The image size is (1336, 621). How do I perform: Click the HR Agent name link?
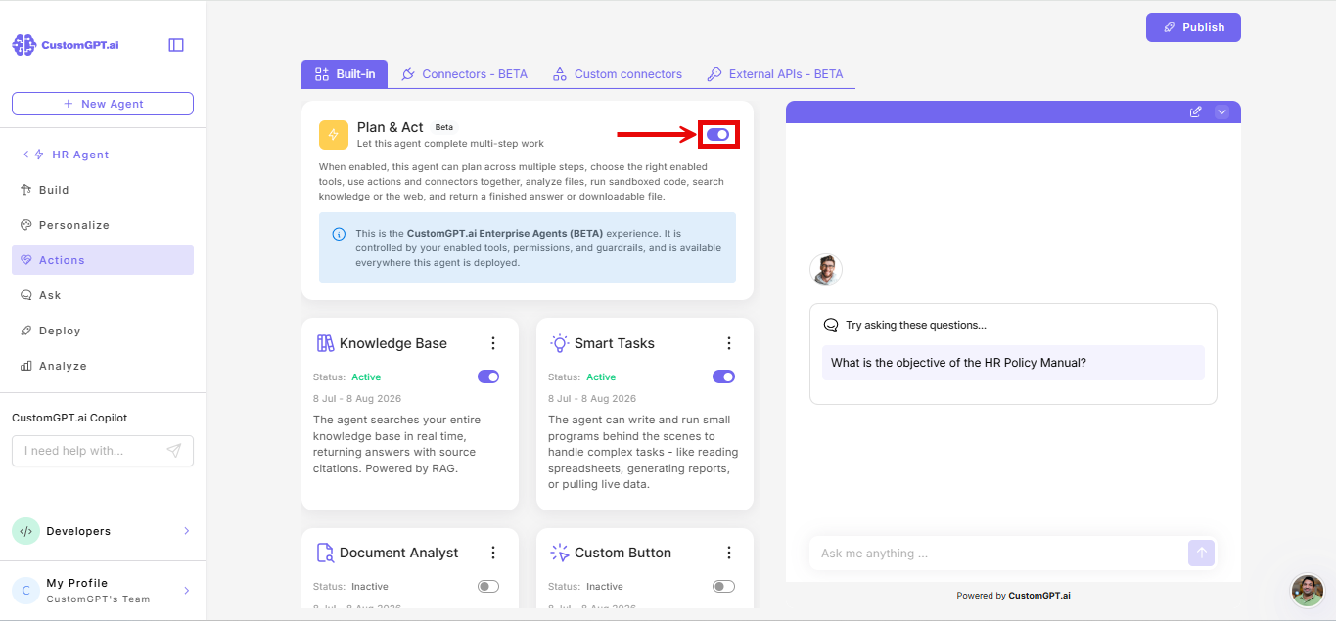coord(80,155)
